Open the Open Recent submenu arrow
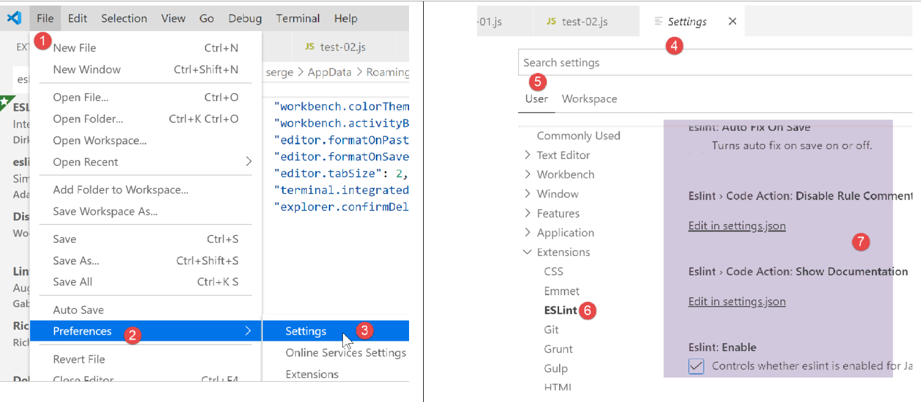 click(x=248, y=162)
